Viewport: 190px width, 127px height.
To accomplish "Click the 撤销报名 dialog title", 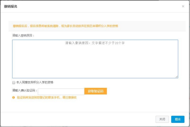I will (11, 7).
